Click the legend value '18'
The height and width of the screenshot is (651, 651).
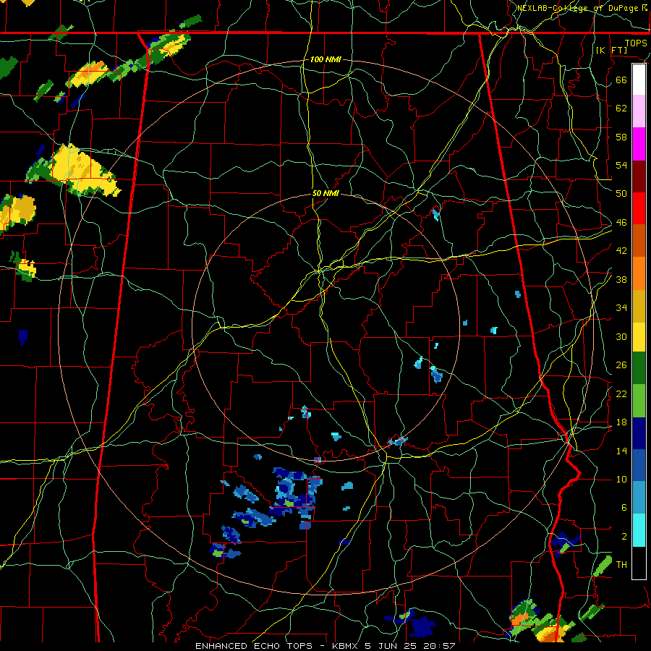point(621,422)
